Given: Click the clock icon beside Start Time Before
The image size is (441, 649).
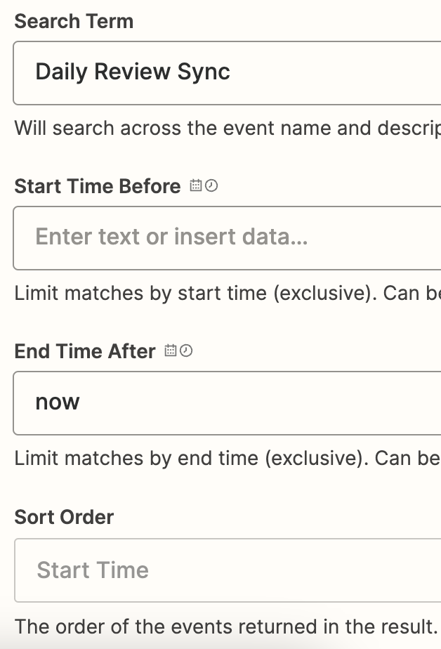Looking at the screenshot, I should (x=211, y=186).
